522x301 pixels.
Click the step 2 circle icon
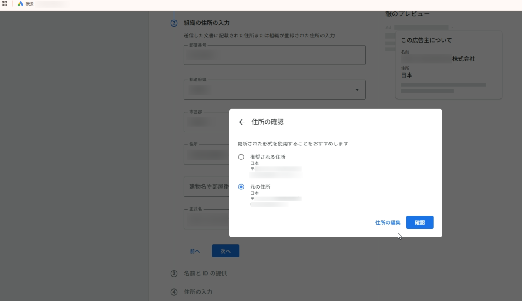pyautogui.click(x=174, y=23)
